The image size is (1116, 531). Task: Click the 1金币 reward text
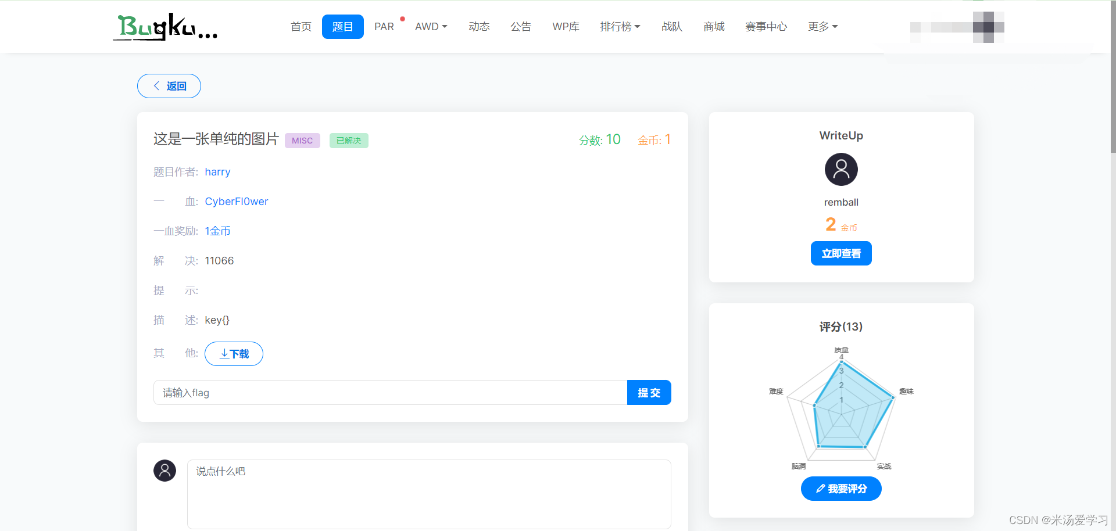[218, 231]
